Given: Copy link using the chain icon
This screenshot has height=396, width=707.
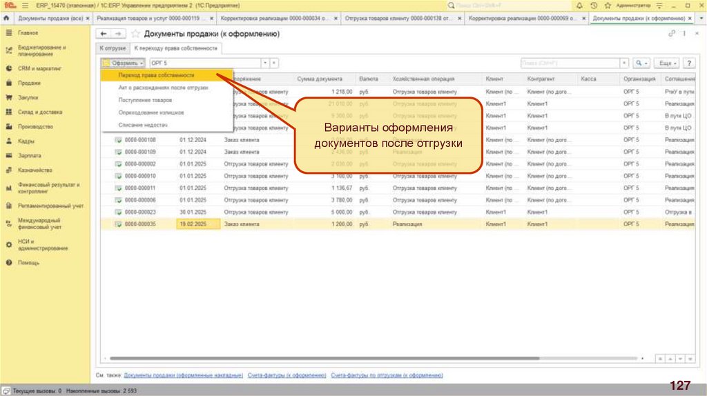Looking at the screenshot, I should pyautogui.click(x=672, y=33).
